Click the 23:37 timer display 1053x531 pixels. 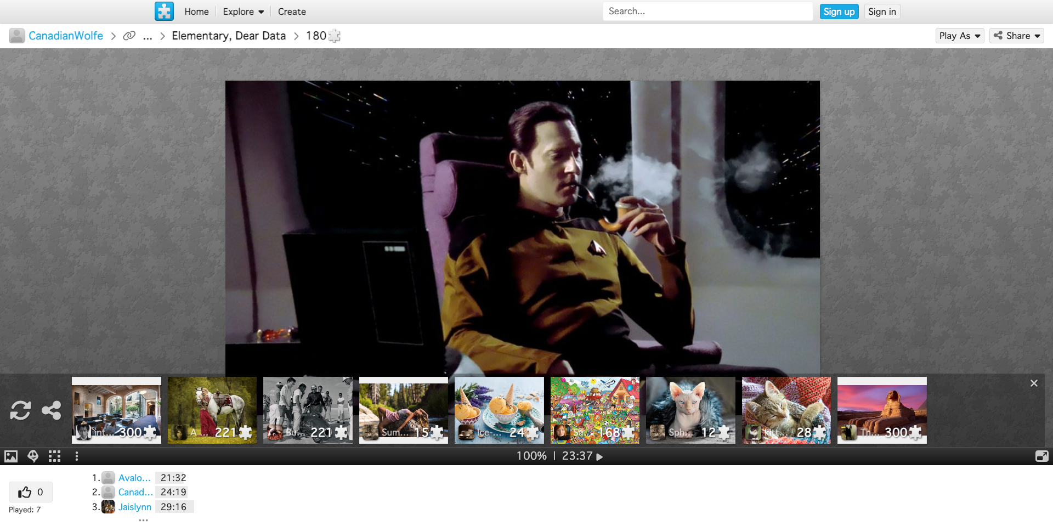(x=577, y=456)
